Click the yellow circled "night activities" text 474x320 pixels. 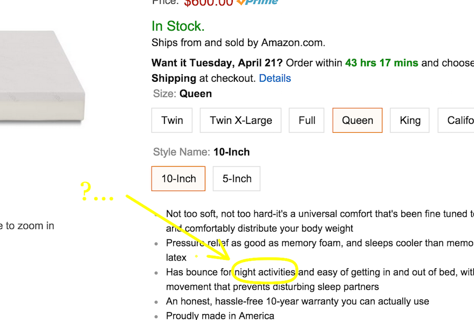pos(265,272)
